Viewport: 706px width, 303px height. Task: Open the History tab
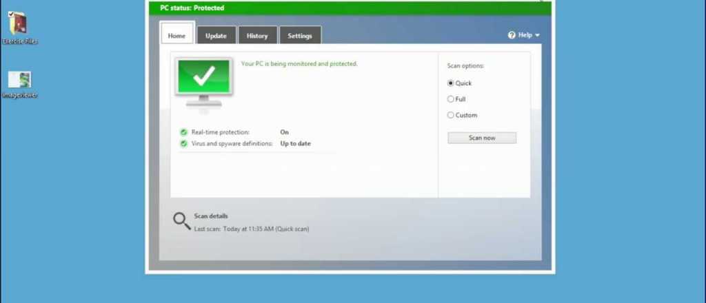[258, 35]
